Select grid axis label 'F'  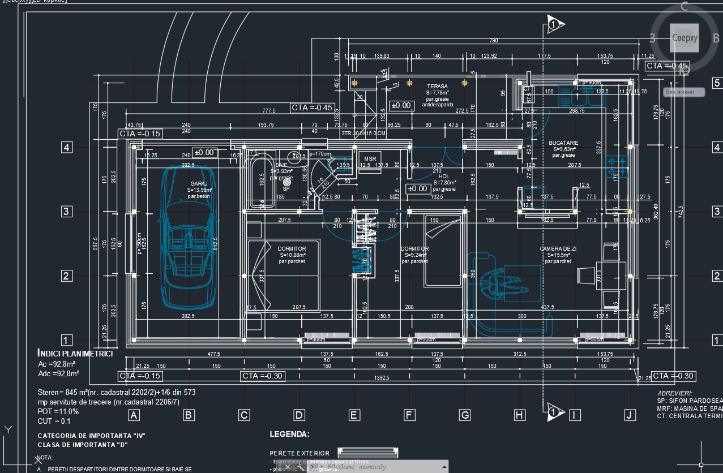(409, 415)
